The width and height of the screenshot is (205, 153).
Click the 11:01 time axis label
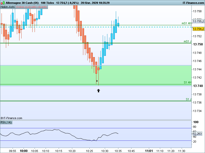pyautogui.click(x=149, y=151)
